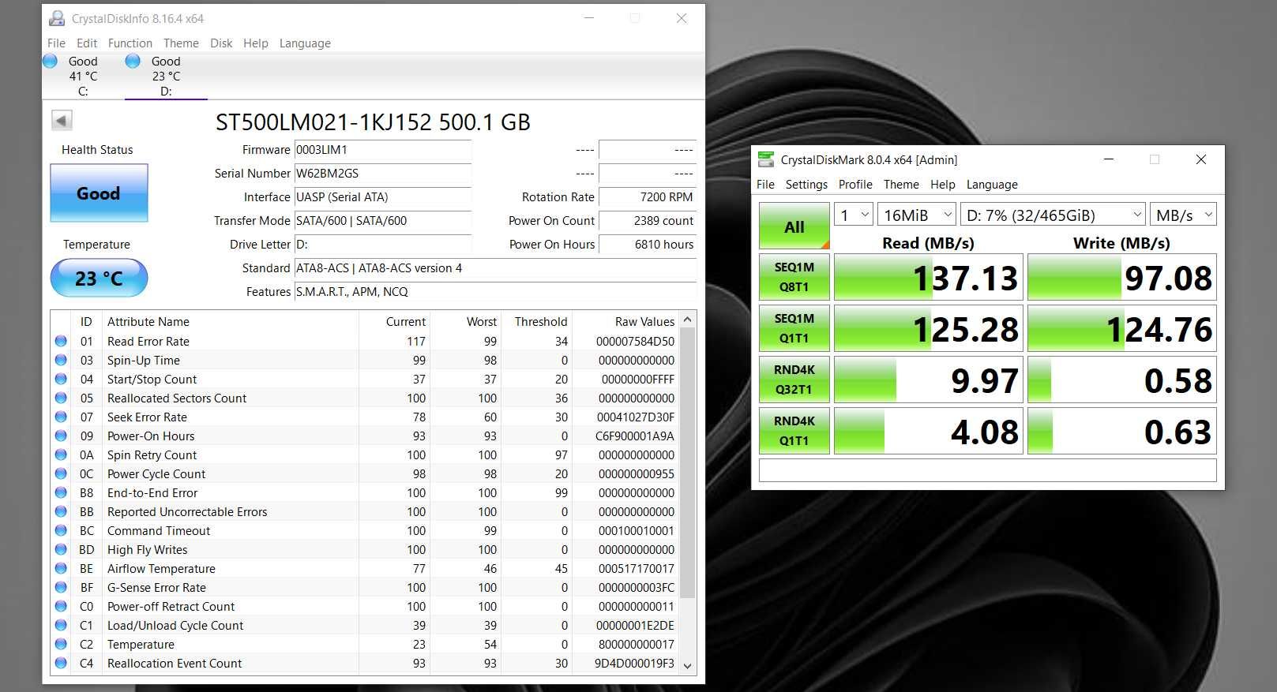Click the Transfer Mode field SATA/600
The width and height of the screenshot is (1277, 692).
383,221
